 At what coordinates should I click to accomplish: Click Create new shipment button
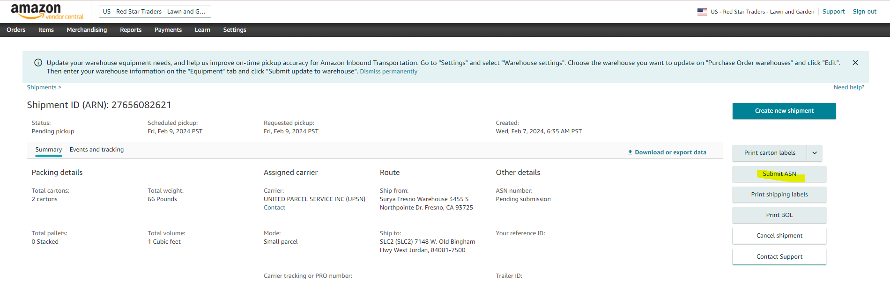(x=784, y=111)
